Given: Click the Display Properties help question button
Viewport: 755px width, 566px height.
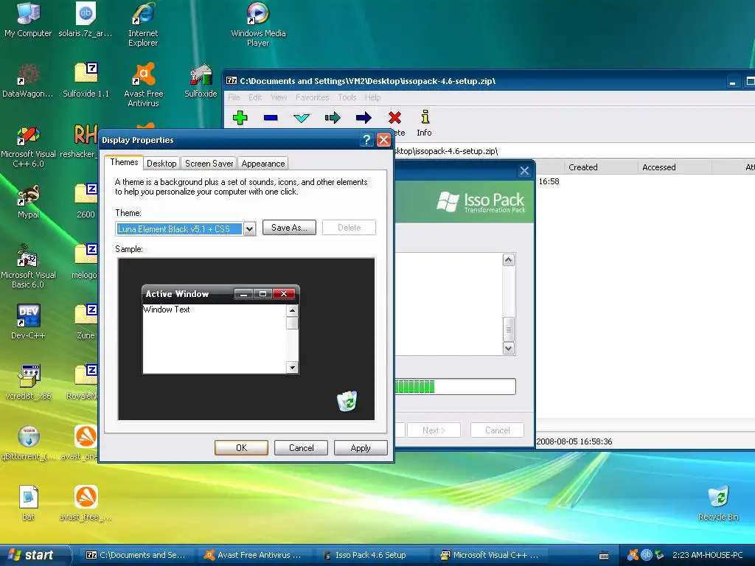Looking at the screenshot, I should [x=366, y=139].
